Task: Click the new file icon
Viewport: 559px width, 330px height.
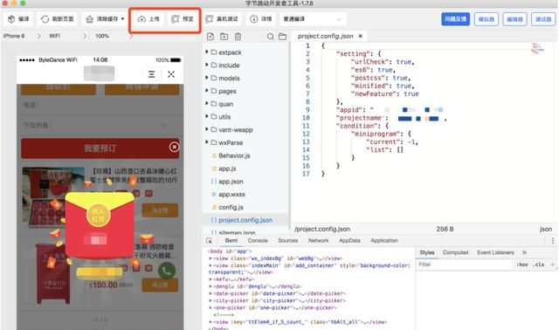Action: [x=210, y=37]
